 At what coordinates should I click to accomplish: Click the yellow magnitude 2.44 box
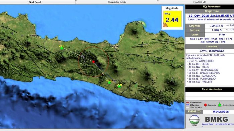pyautogui.click(x=172, y=19)
